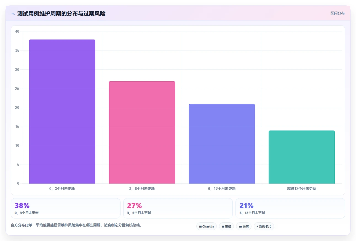The image size is (356, 241).
Task: Click the x-axis label 3，6个月未更新
Action: [142, 189]
